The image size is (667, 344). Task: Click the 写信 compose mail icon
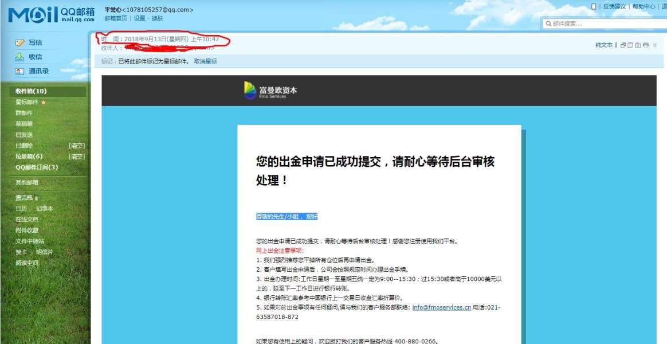pyautogui.click(x=20, y=42)
